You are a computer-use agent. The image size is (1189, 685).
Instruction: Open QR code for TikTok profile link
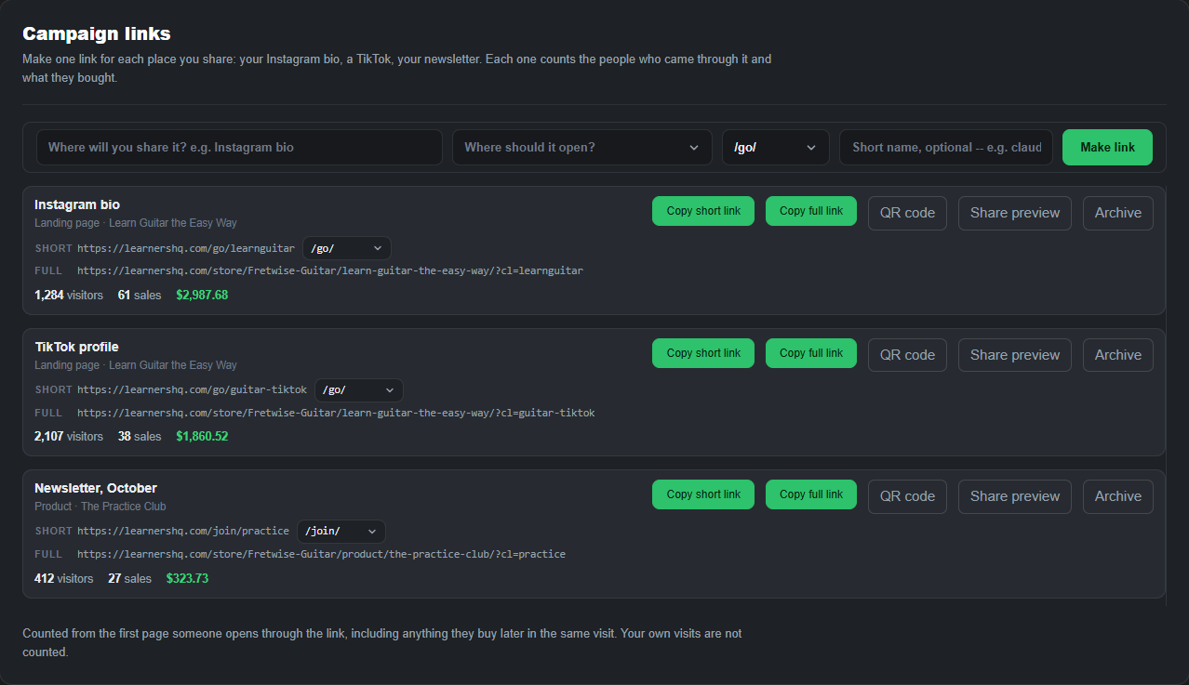[907, 355]
